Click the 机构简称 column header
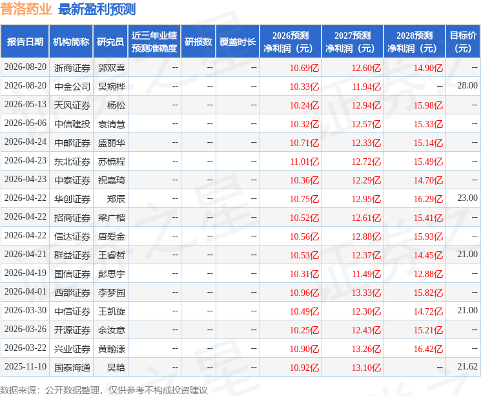 (x=71, y=42)
